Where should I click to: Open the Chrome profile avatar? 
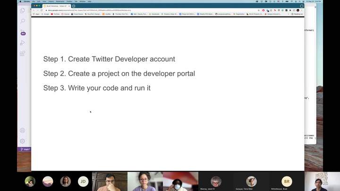[x=298, y=10]
